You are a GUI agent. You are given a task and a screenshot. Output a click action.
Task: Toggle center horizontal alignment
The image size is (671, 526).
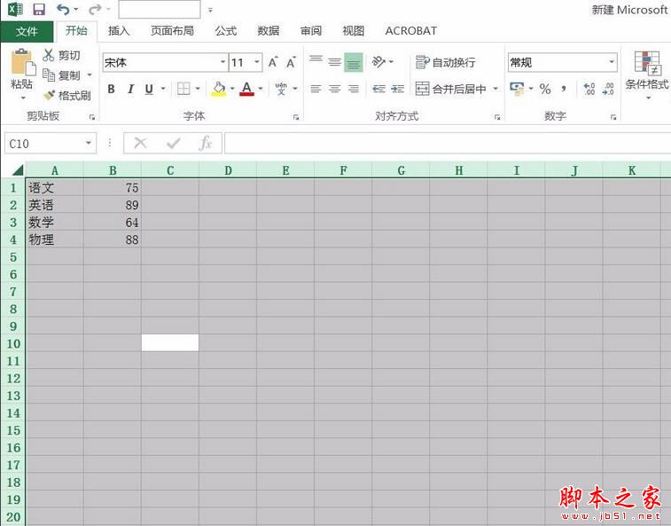coord(335,89)
